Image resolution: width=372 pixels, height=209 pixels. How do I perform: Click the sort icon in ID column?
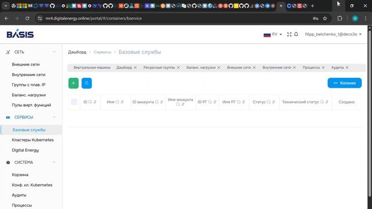tap(95, 102)
